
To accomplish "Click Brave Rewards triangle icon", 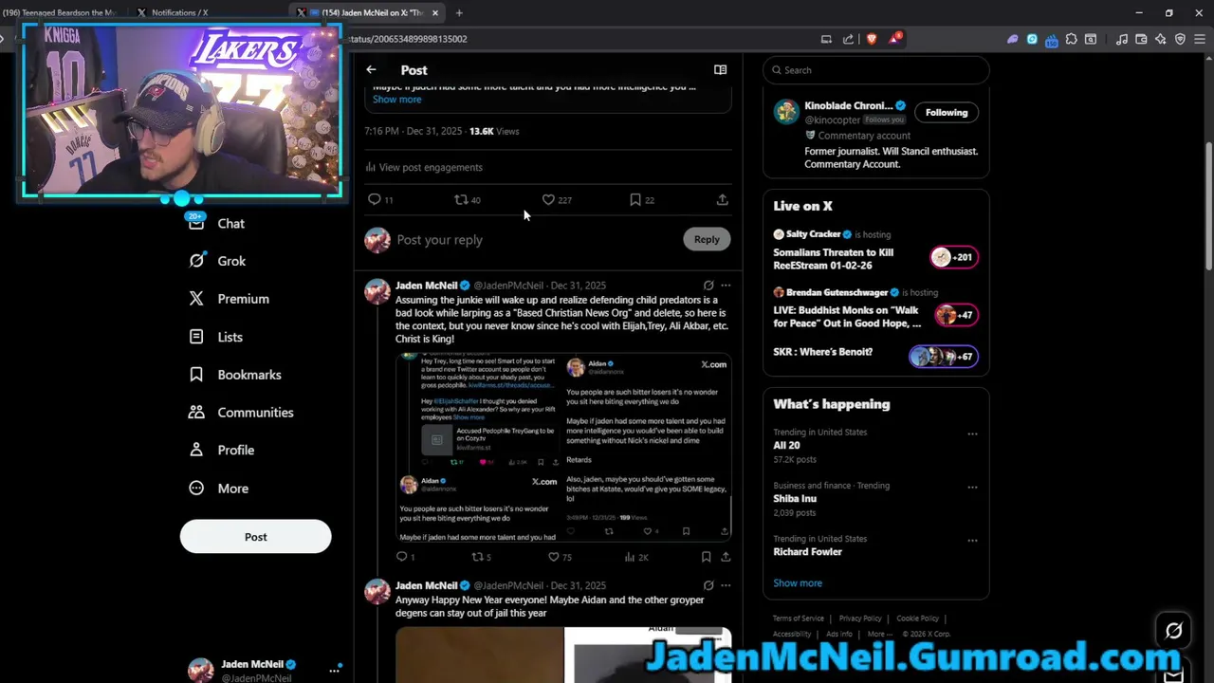I will 894,39.
